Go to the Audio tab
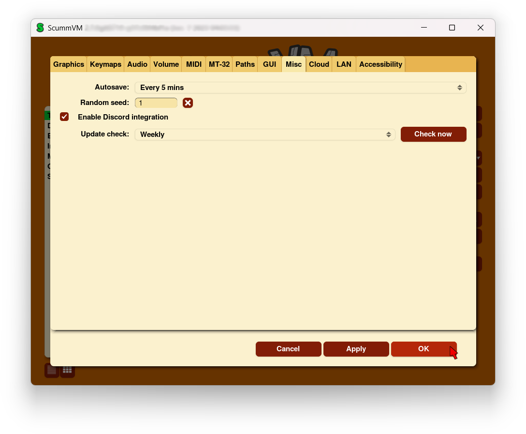This screenshot has height=434, width=526. 137,64
